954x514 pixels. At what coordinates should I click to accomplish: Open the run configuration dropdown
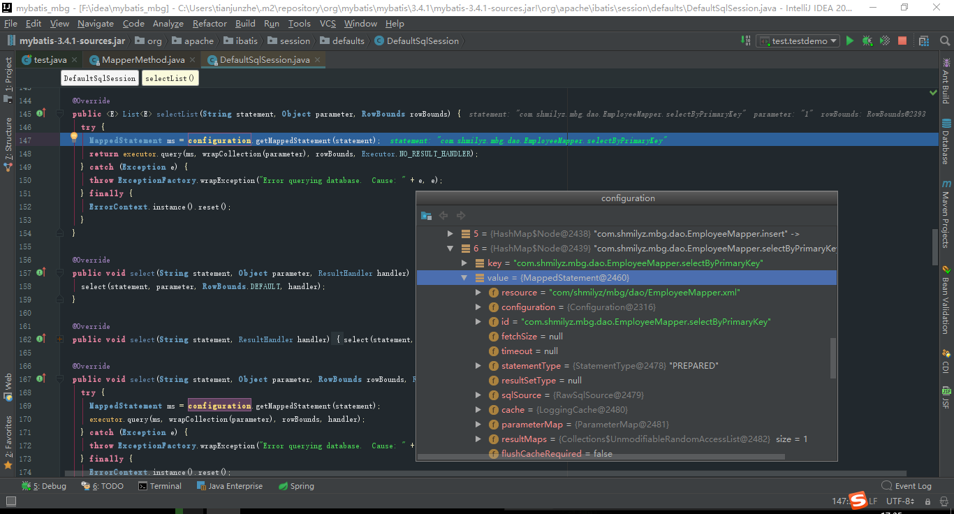tap(798, 41)
